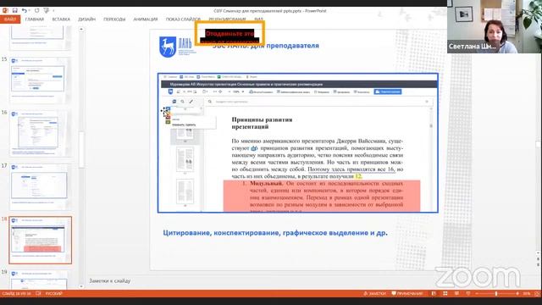542x305 pixels.
Task: Click the zoom percentage value
Action: pyautogui.click(x=527, y=294)
